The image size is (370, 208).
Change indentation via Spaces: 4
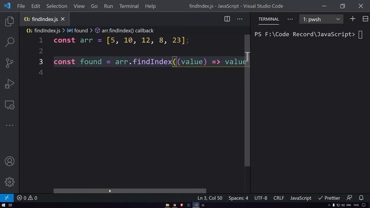tap(238, 198)
